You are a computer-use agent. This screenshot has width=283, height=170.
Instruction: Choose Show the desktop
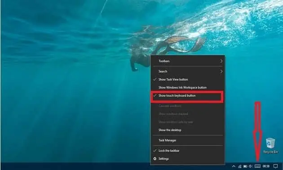pos(188,130)
